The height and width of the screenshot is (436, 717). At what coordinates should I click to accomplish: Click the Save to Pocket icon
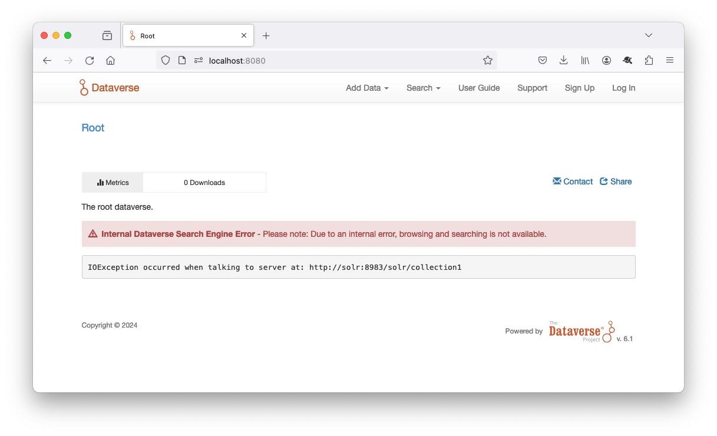click(x=543, y=60)
